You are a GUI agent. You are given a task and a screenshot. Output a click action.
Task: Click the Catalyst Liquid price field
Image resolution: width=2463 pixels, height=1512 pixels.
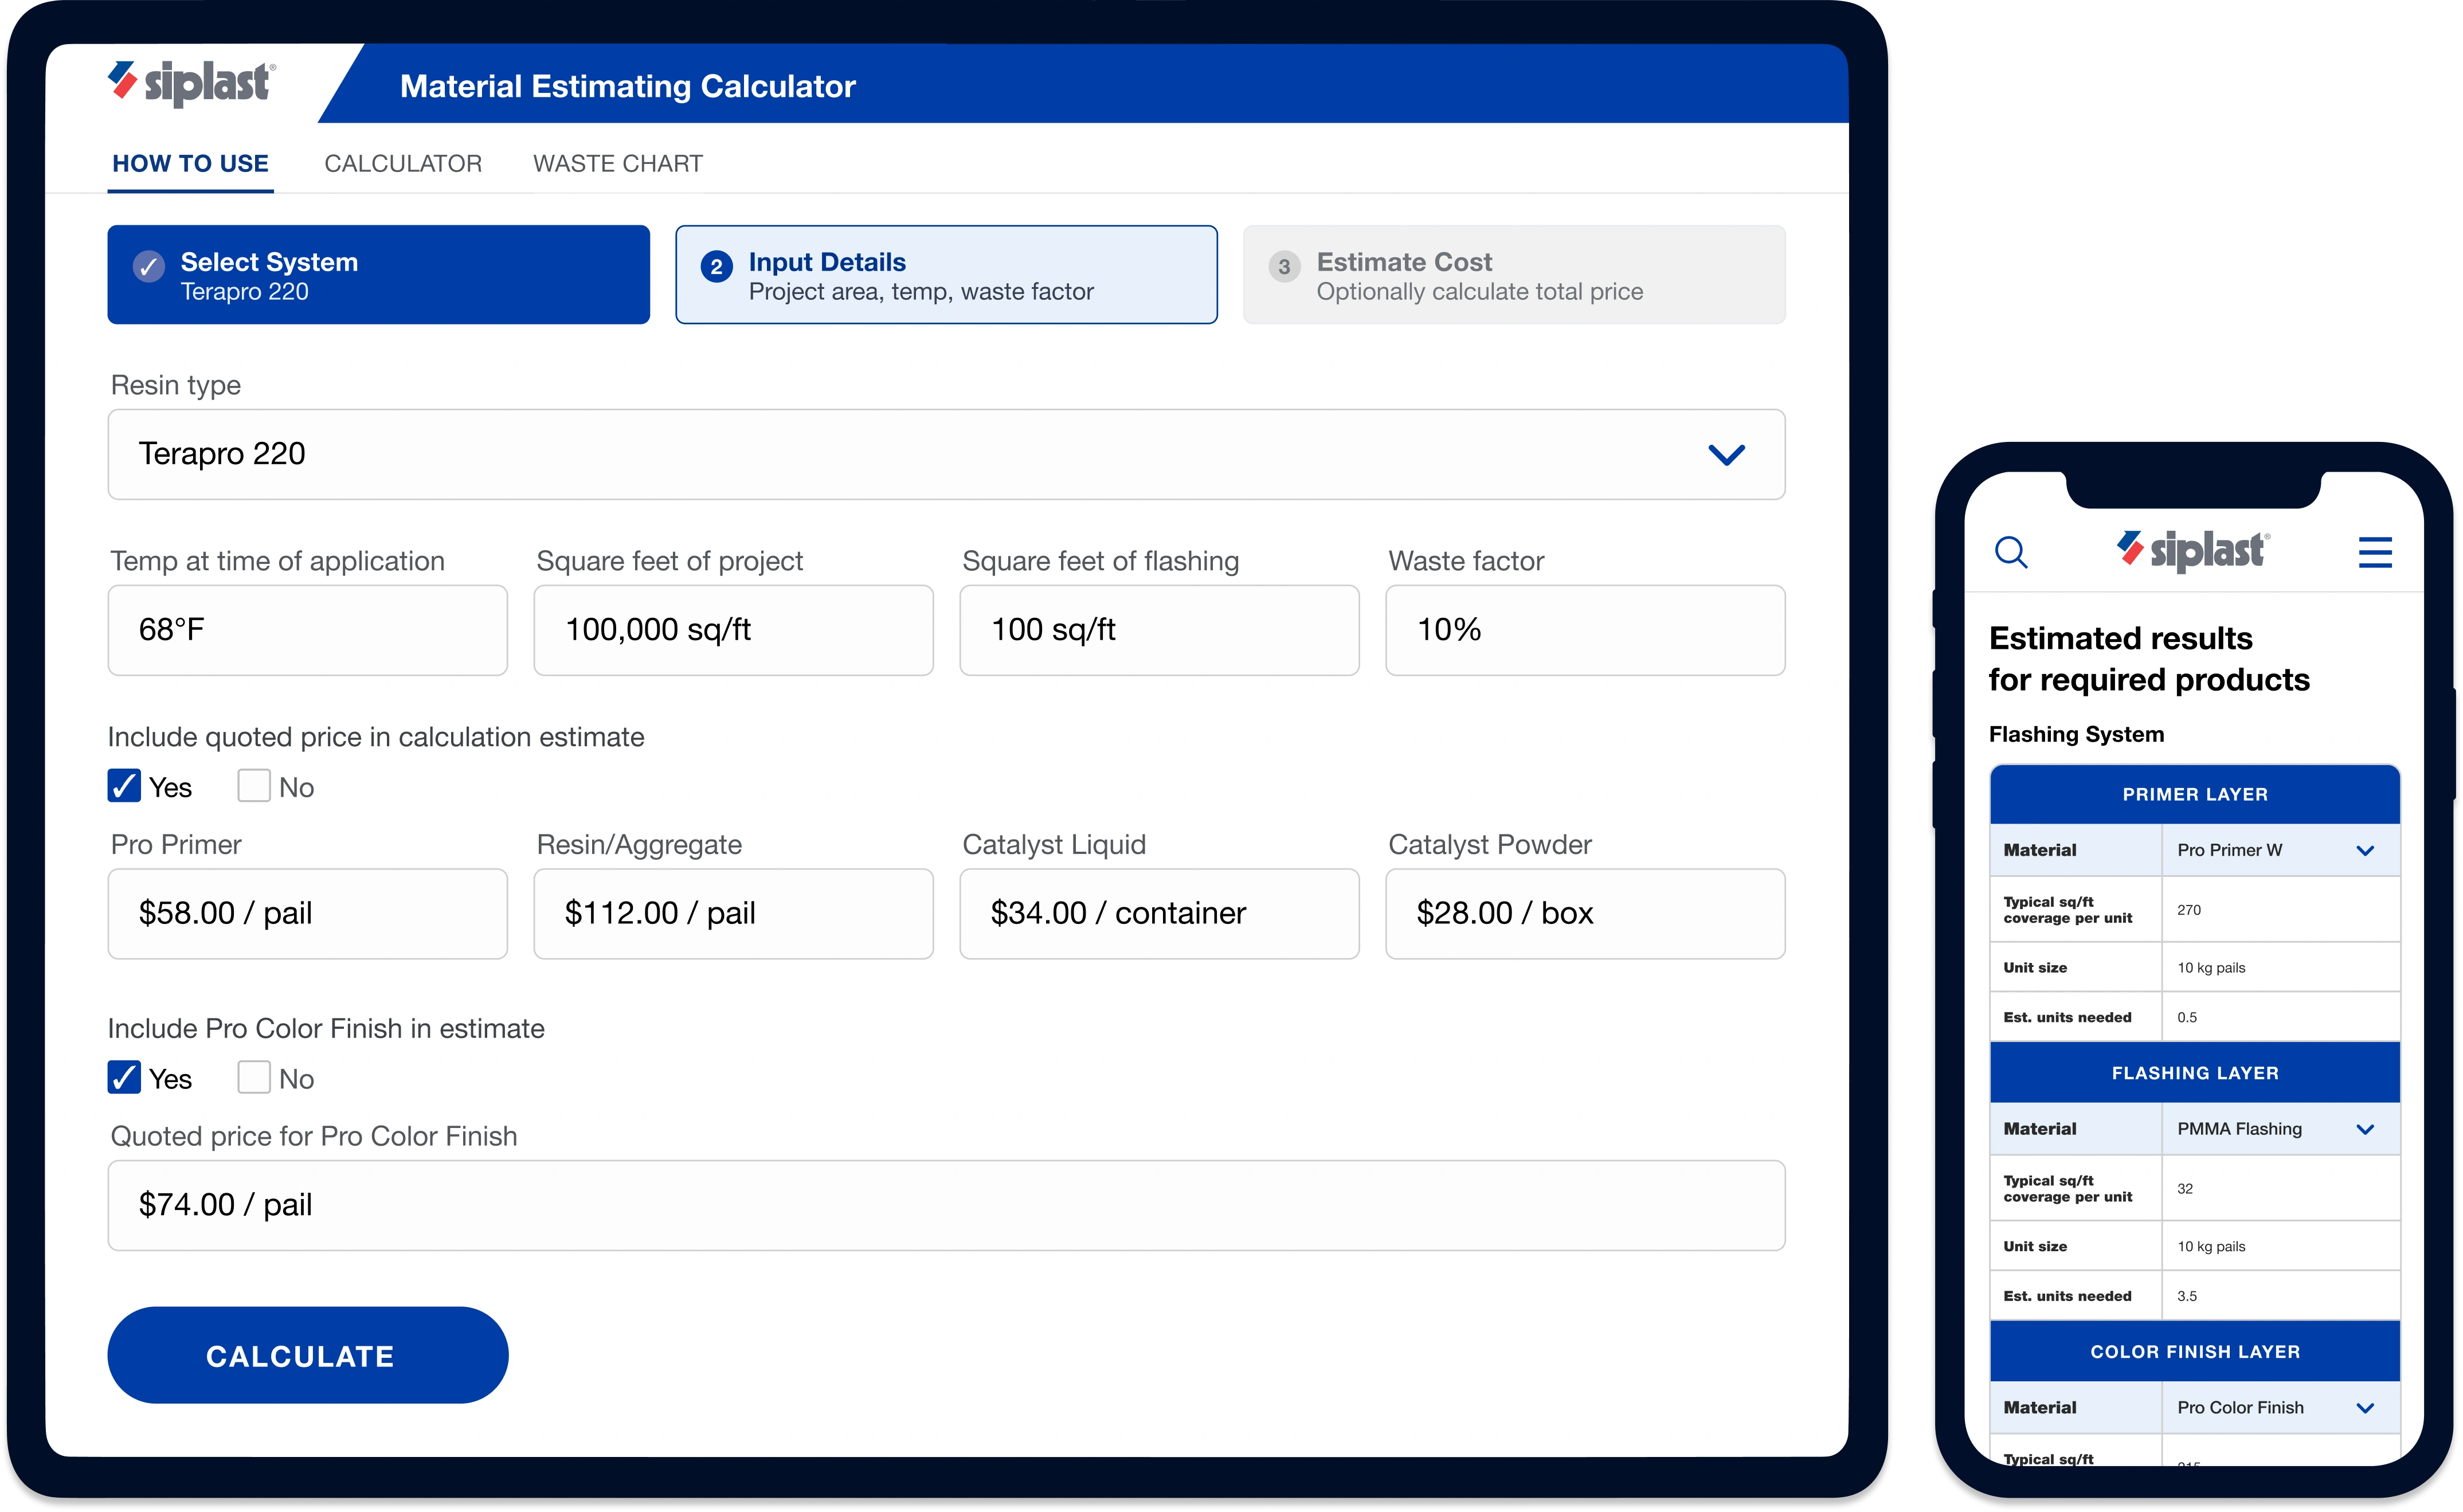(1160, 914)
